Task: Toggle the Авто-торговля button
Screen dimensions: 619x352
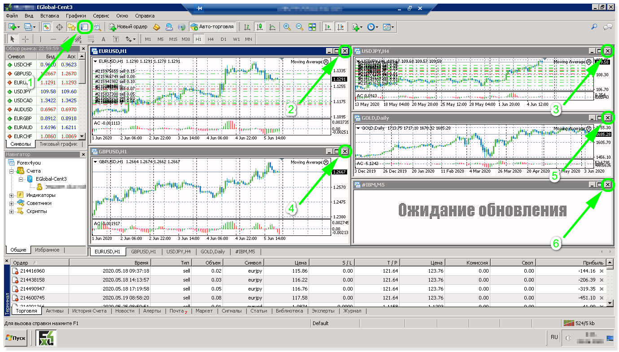Action: click(213, 27)
